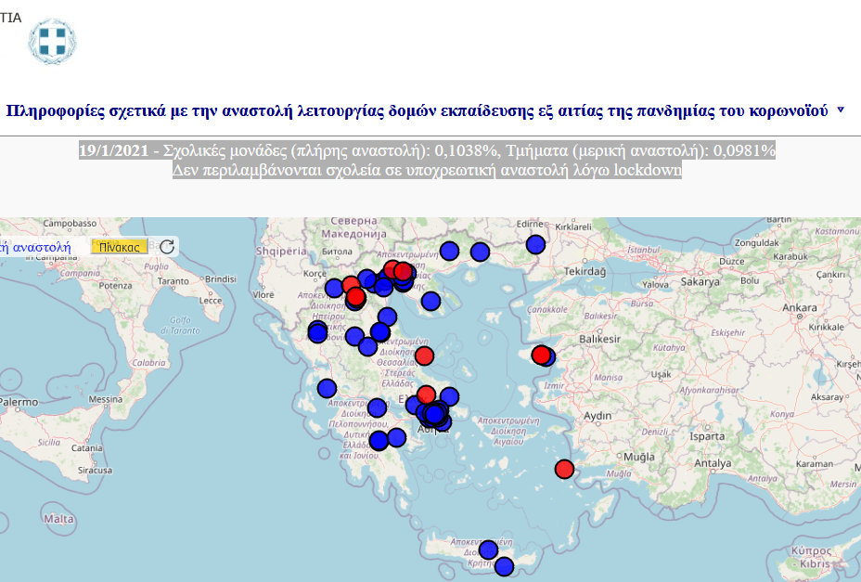The image size is (861, 582).
Task: Select blue marker near Edirne
Action: [534, 244]
